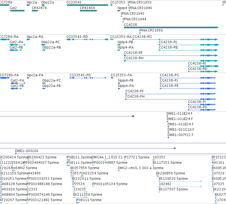Screen dimensions: 226x204
Task: Click the CG4238-PJ protein label
Action: point(169,81)
